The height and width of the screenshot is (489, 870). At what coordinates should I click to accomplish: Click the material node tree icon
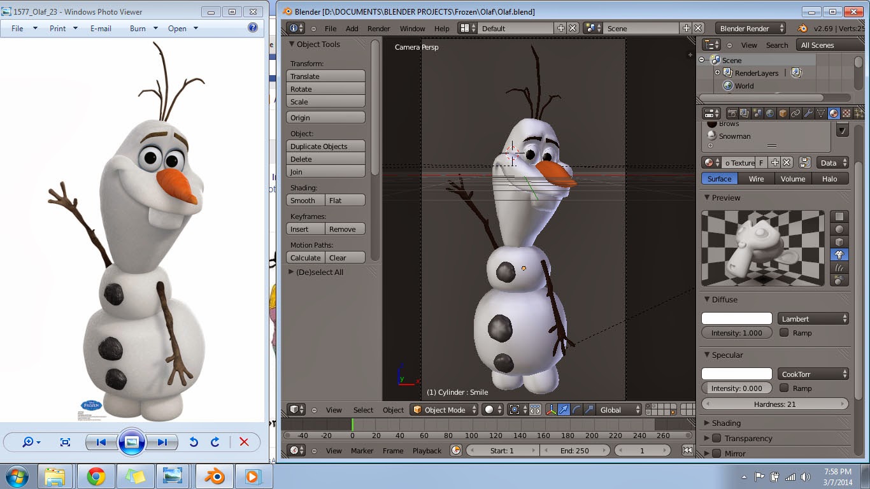click(804, 162)
